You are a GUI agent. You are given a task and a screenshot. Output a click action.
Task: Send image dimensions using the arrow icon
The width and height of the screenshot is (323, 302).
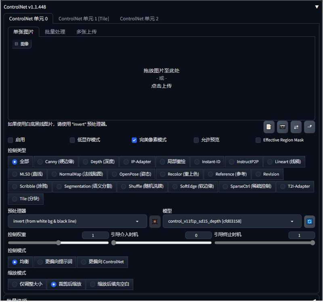(x=309, y=127)
